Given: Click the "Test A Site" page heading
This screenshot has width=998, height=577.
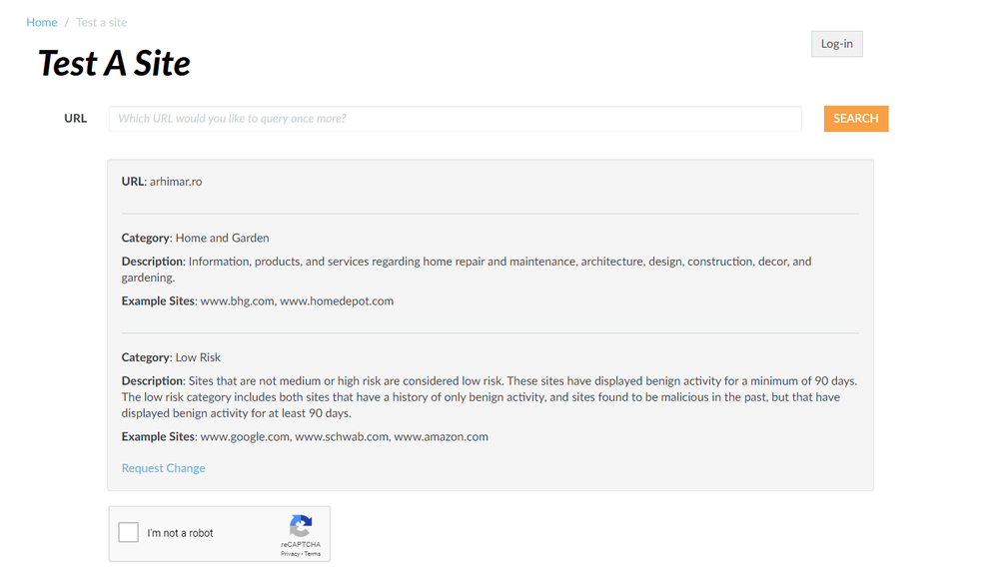Looking at the screenshot, I should 114,64.
